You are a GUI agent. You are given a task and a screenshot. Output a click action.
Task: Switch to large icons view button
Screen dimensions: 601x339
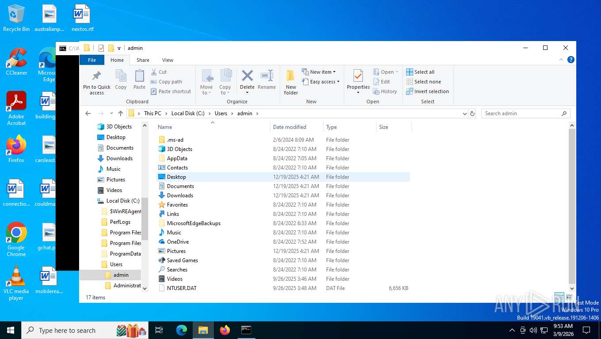[x=569, y=298]
